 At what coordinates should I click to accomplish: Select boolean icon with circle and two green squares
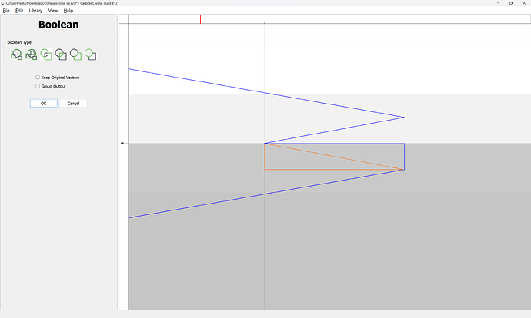tap(16, 55)
